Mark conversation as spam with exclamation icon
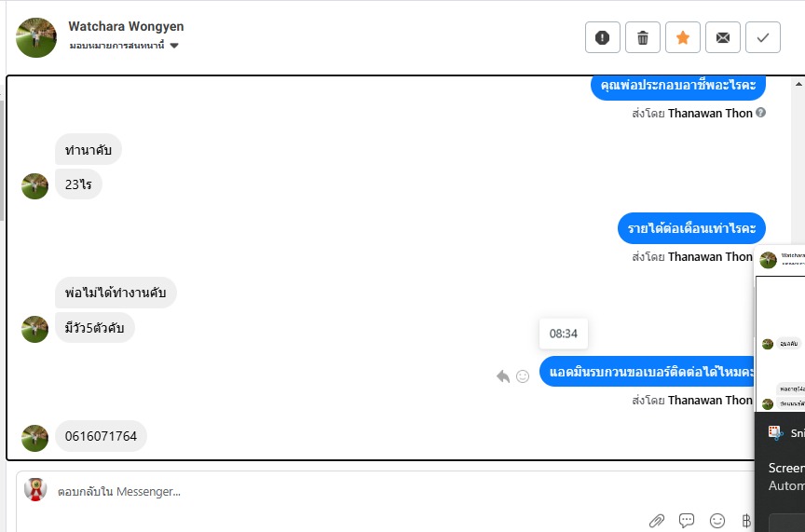 602,37
